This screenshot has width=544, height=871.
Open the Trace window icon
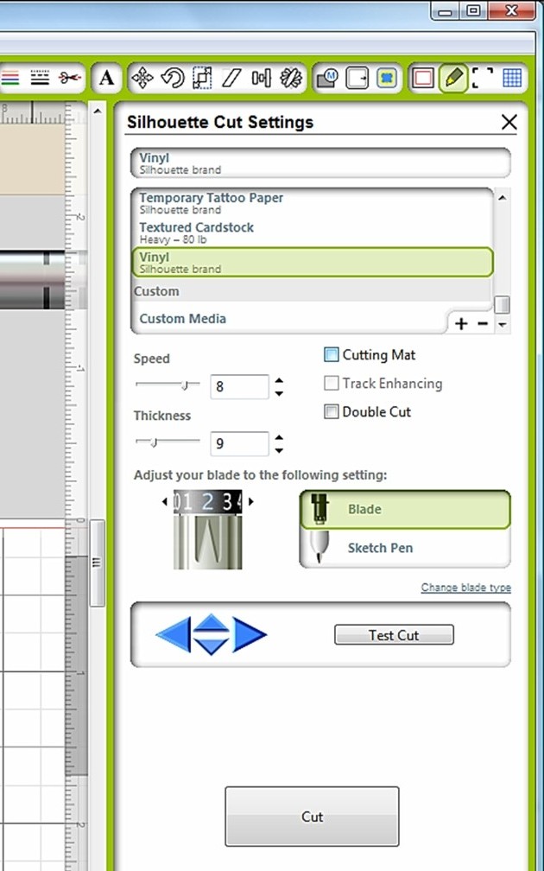(x=387, y=78)
